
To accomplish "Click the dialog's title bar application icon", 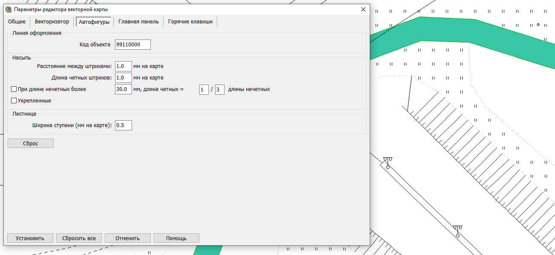I will point(9,9).
